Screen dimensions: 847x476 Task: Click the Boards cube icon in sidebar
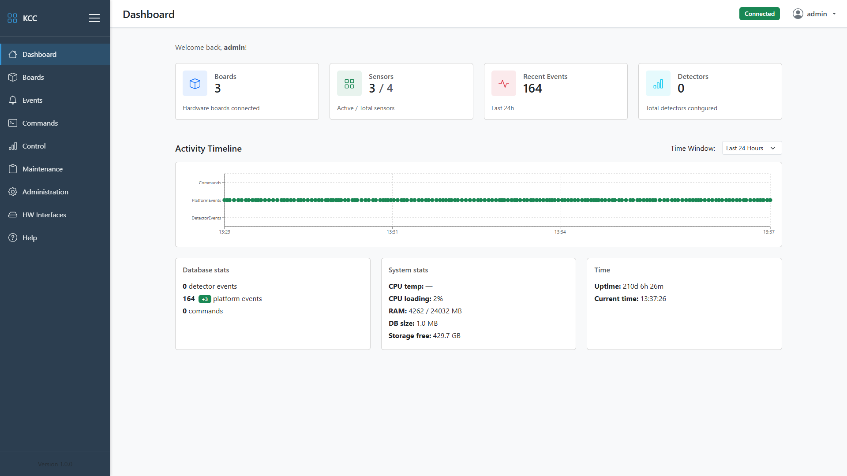(x=13, y=77)
